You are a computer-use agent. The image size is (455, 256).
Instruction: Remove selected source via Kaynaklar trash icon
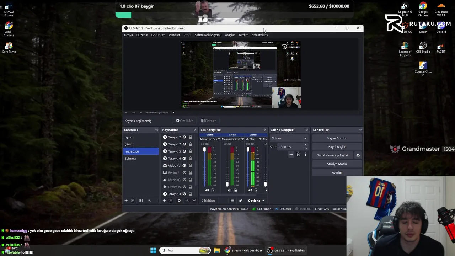[x=171, y=201]
